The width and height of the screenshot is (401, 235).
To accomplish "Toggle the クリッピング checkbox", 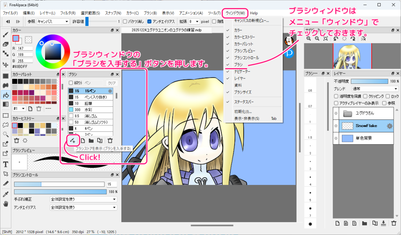I will point(365,96).
